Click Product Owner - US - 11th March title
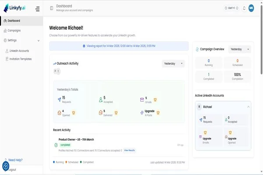The width and height of the screenshot is (263, 175). [x=76, y=140]
